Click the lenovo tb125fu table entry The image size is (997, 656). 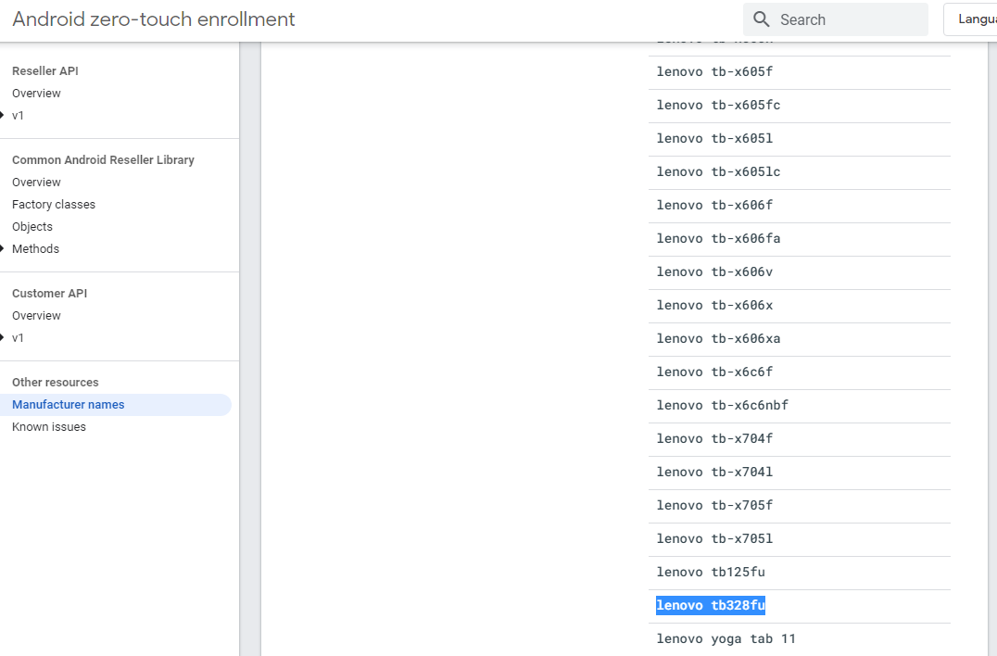[x=711, y=573]
